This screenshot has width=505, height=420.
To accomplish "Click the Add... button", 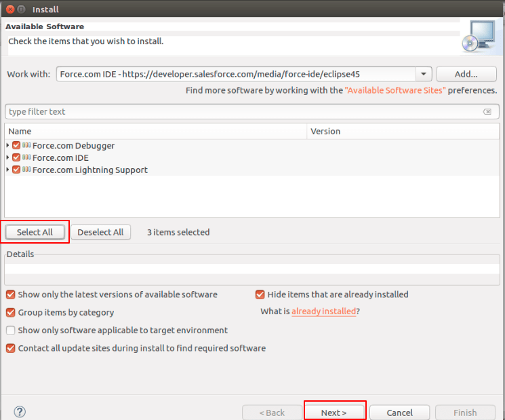I will [x=466, y=74].
